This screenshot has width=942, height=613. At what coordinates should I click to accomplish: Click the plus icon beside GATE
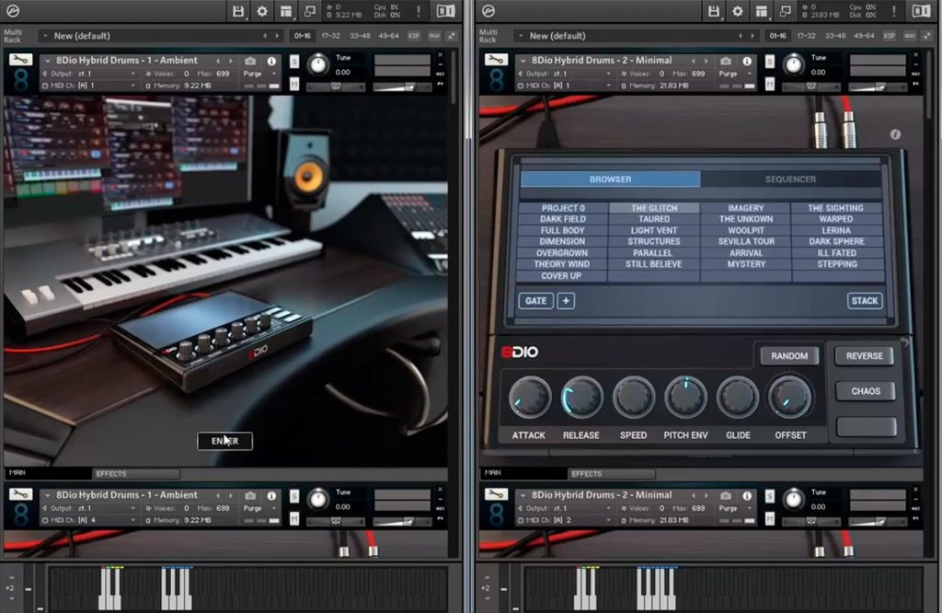tap(566, 300)
